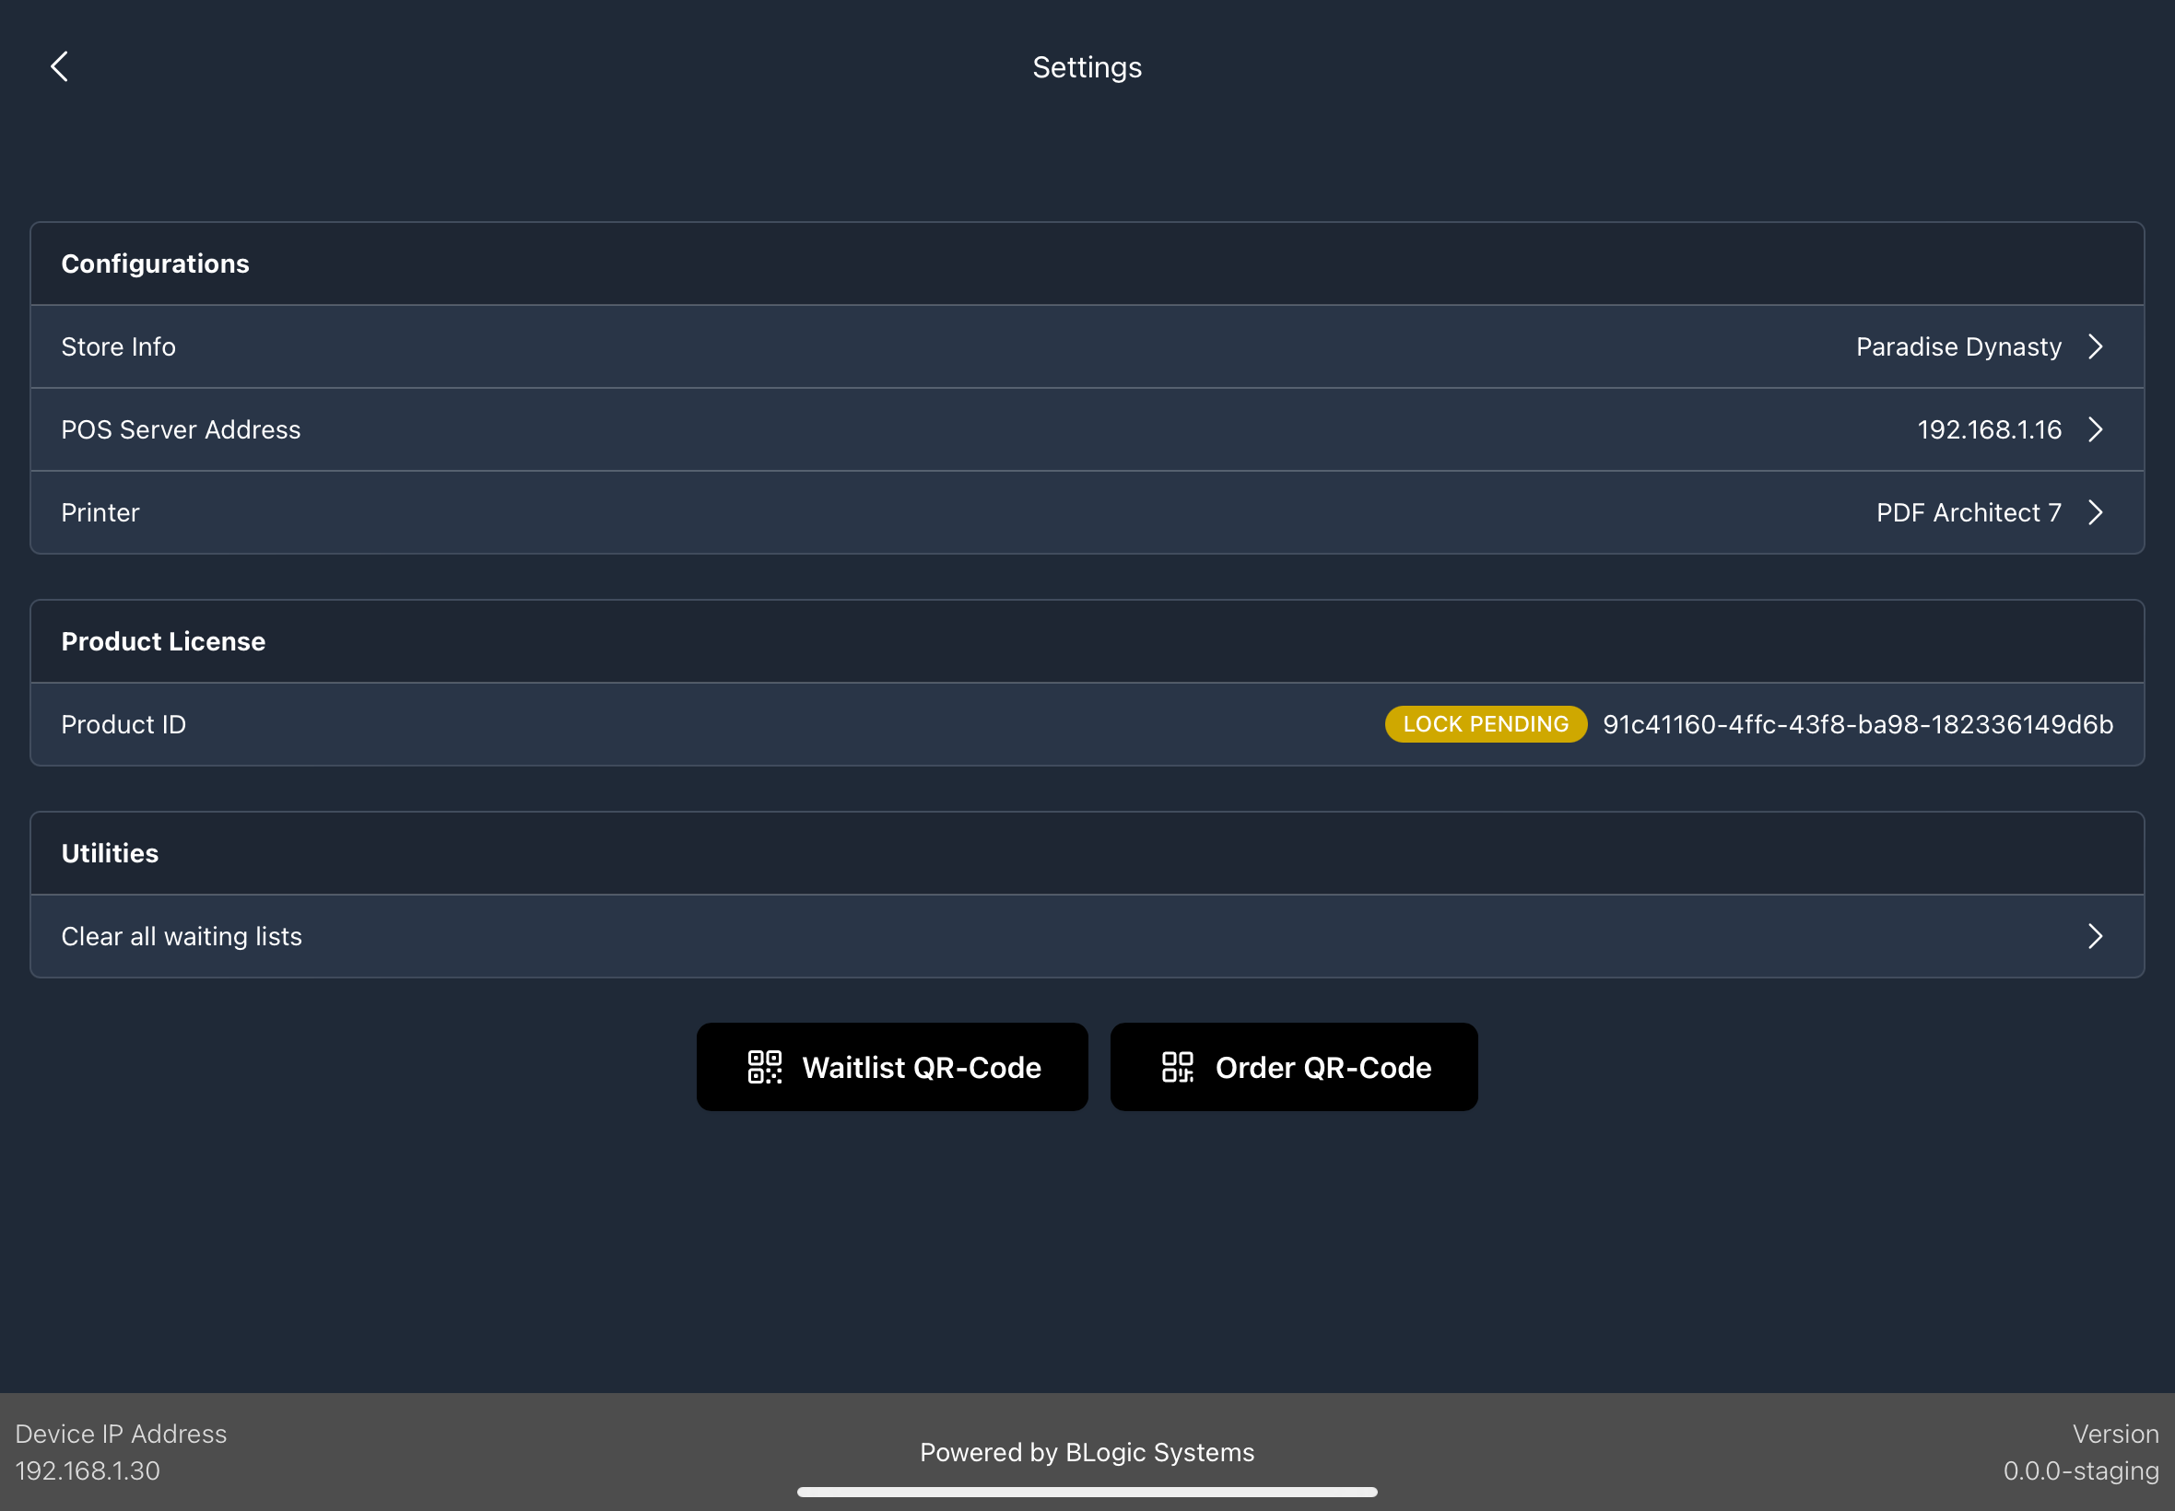Click the Product ID UUID value
This screenshot has width=2175, height=1511.
click(1857, 724)
